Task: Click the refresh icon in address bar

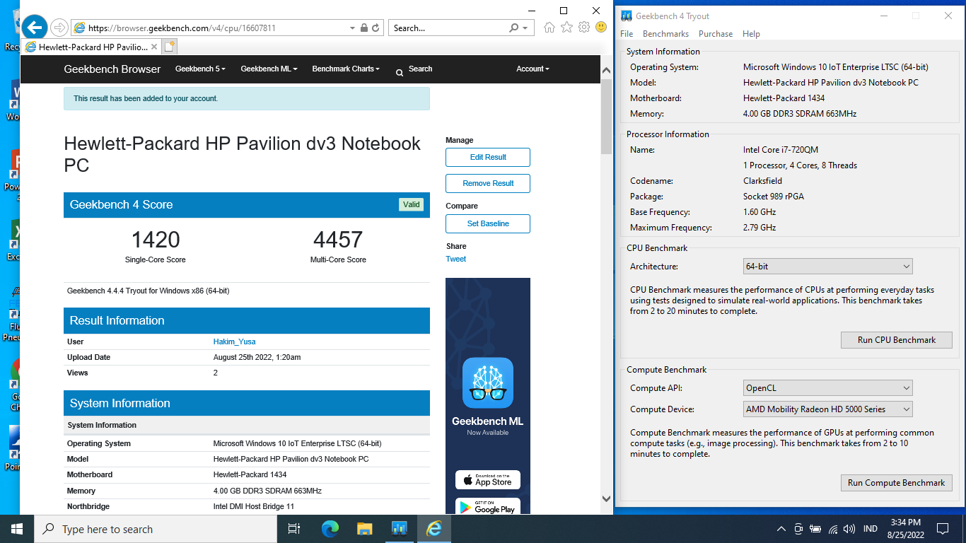Action: coord(376,28)
